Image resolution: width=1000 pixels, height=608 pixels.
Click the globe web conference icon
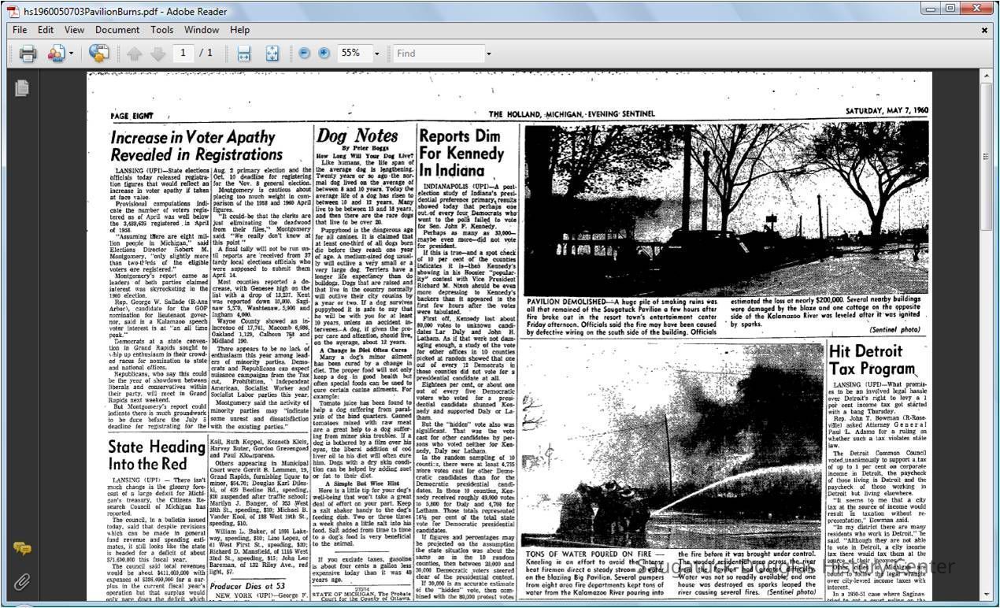coord(98,54)
